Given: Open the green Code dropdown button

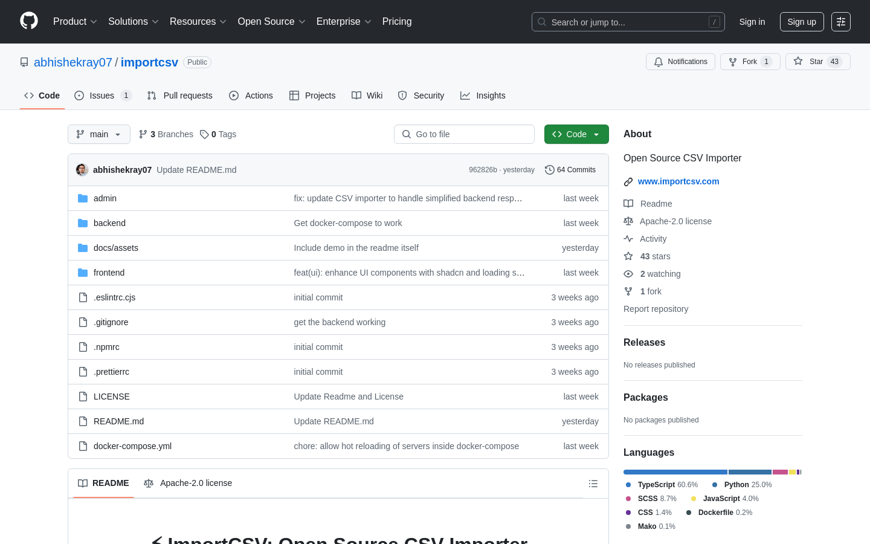Looking at the screenshot, I should (576, 134).
